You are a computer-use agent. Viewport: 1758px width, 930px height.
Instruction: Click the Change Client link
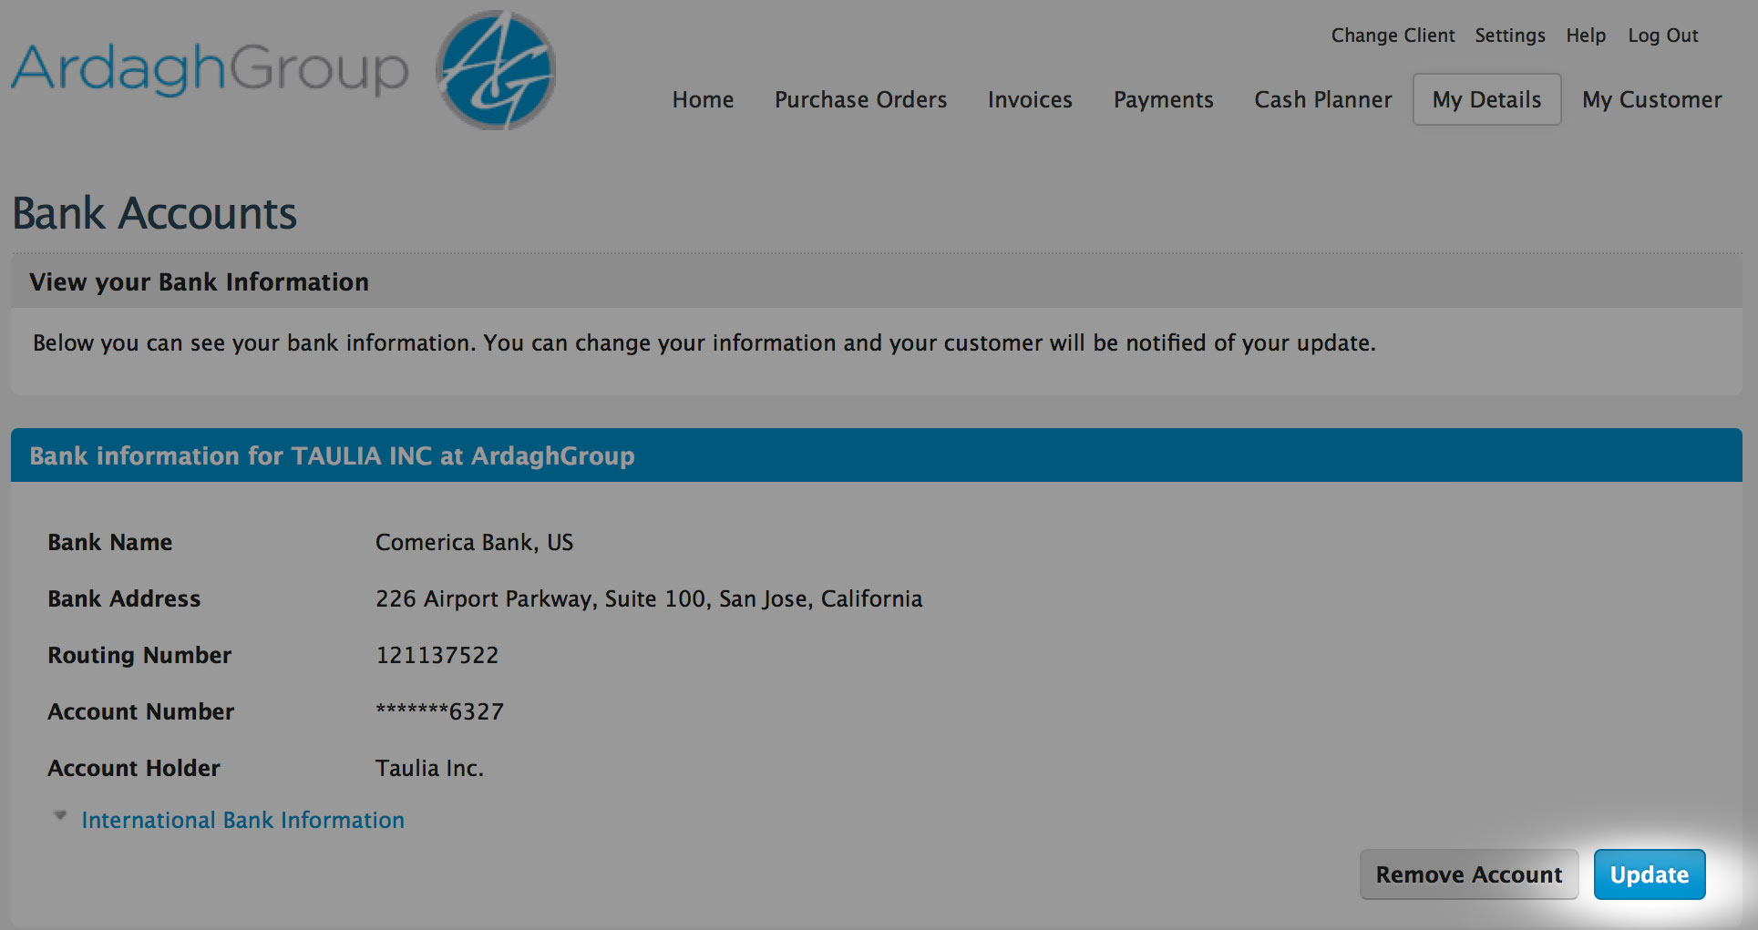pyautogui.click(x=1393, y=36)
